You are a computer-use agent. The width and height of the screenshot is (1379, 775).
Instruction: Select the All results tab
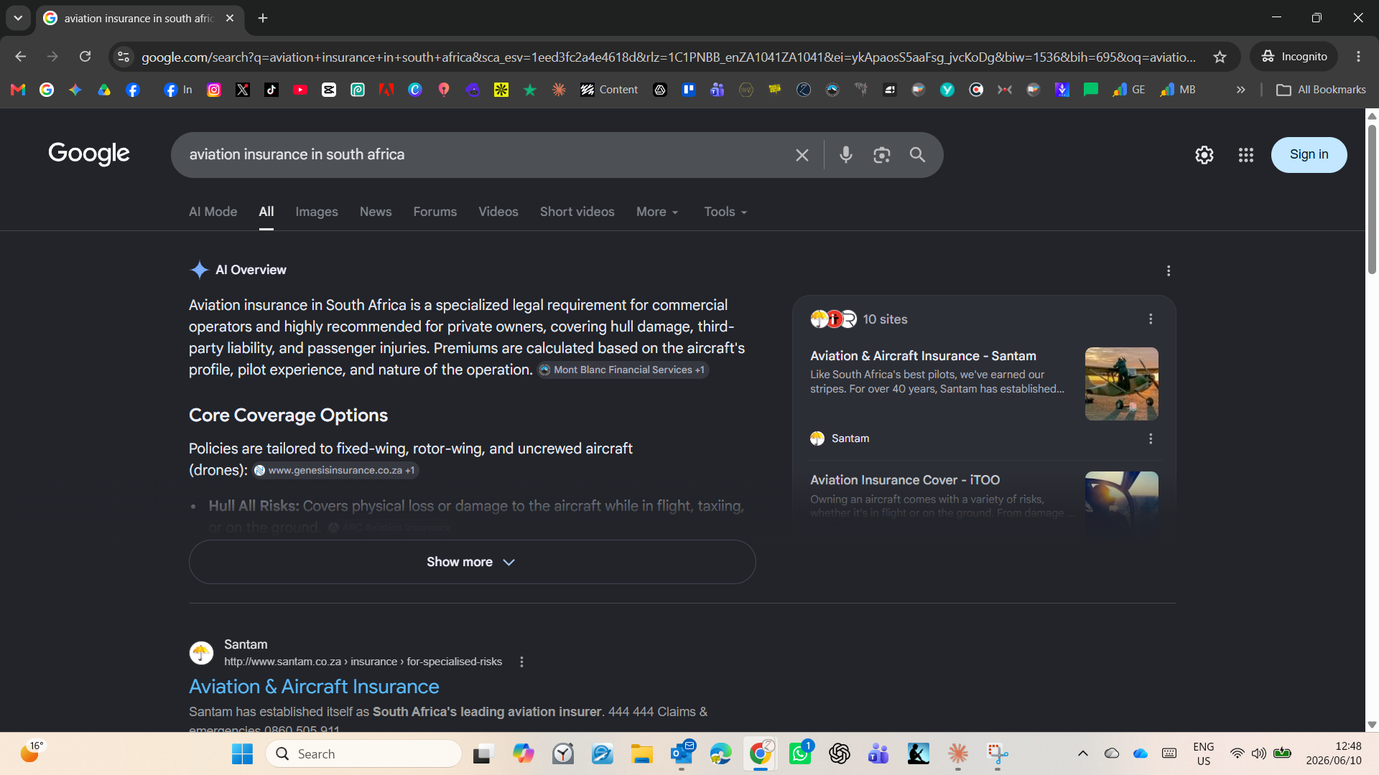tap(266, 212)
